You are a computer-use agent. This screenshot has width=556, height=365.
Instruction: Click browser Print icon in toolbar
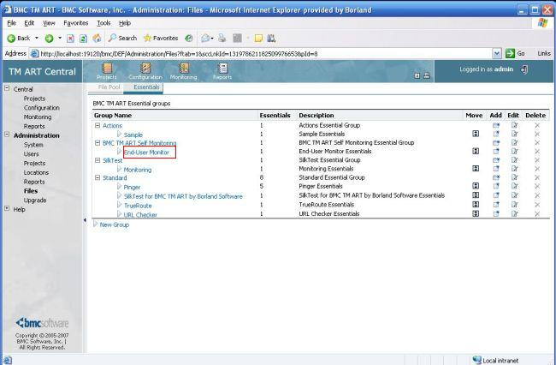click(x=222, y=38)
